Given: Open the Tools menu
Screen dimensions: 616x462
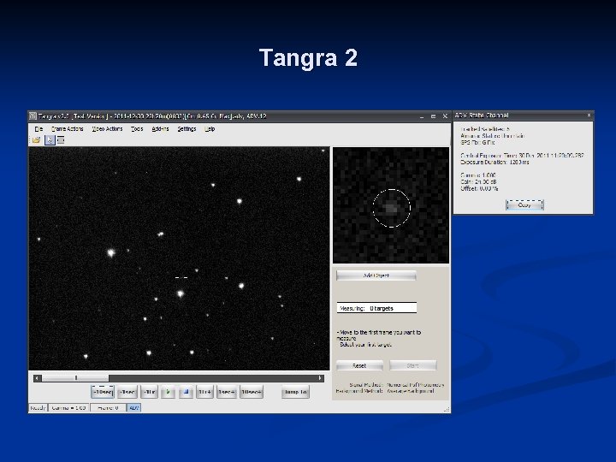Looking at the screenshot, I should click(x=137, y=129).
